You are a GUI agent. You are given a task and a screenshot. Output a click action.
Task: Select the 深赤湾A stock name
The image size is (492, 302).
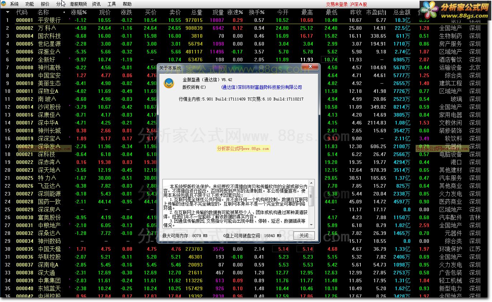(49, 162)
